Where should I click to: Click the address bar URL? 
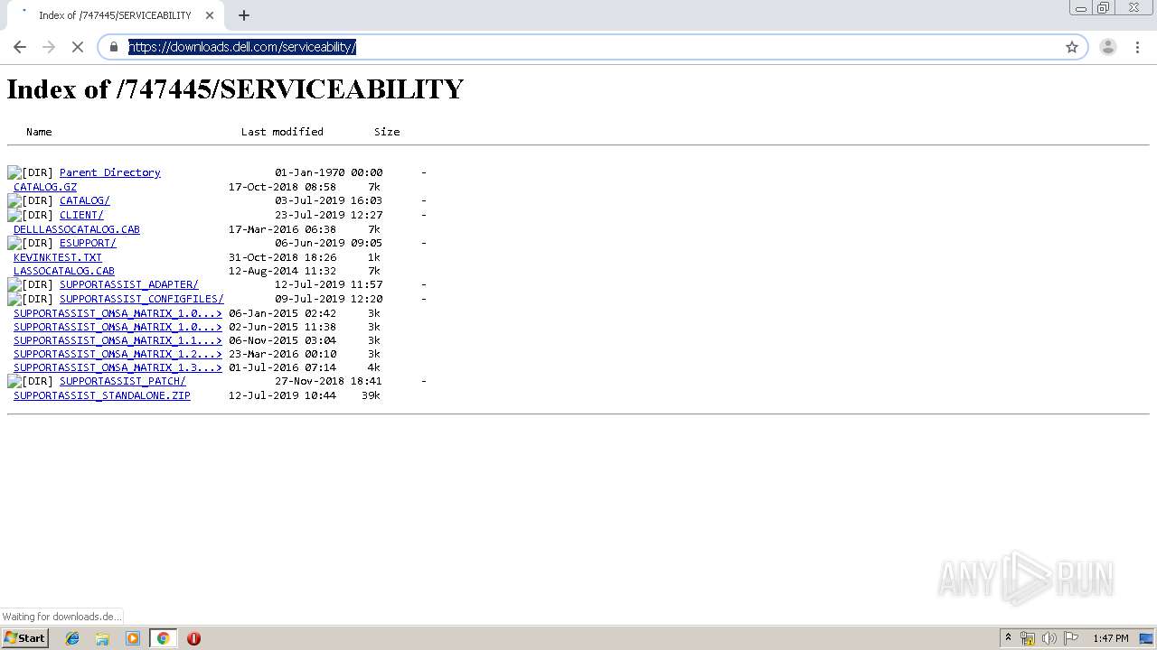242,47
